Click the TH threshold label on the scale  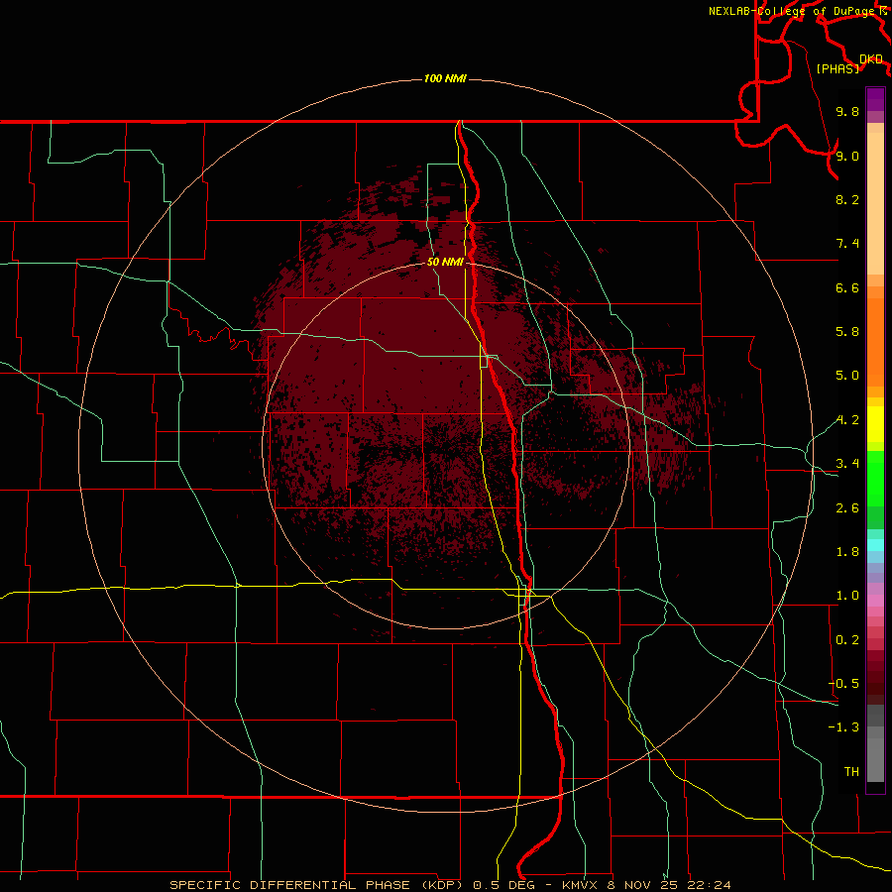point(851,772)
